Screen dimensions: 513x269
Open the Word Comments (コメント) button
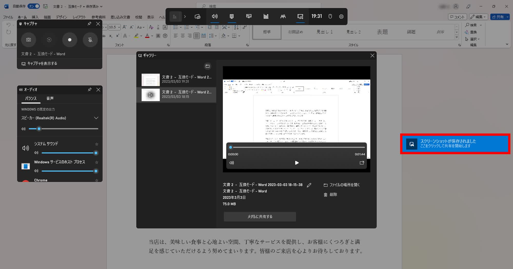click(x=457, y=17)
